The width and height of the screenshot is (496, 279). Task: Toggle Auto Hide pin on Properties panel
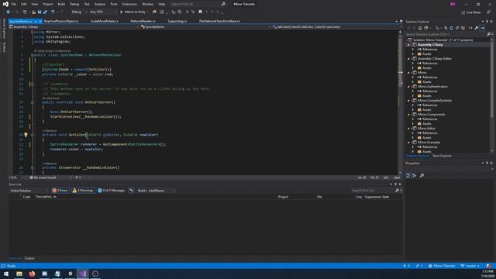487,164
